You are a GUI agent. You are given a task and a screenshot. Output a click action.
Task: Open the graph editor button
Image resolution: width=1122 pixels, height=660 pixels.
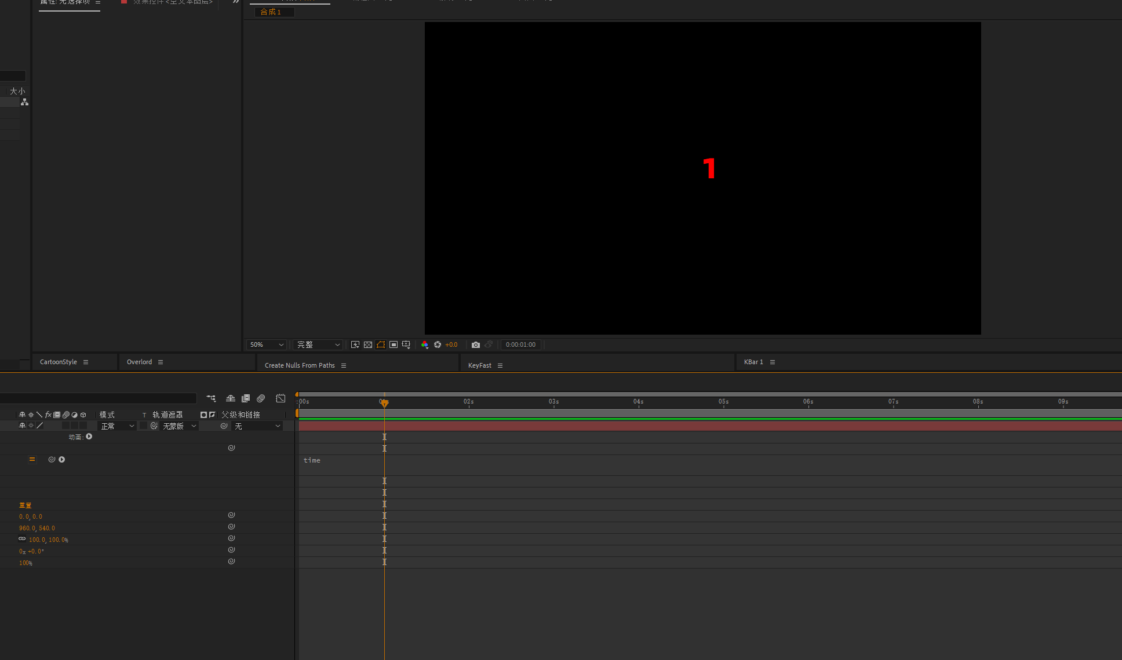click(x=280, y=398)
